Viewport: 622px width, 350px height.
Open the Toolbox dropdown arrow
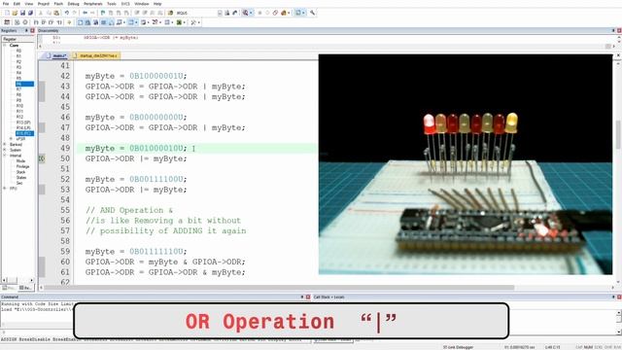(198, 22)
